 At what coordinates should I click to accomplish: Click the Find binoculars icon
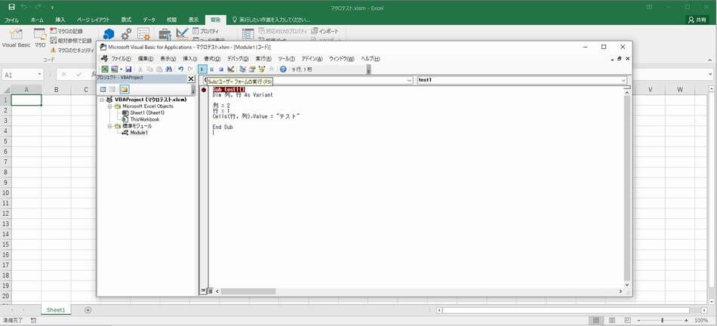168,69
